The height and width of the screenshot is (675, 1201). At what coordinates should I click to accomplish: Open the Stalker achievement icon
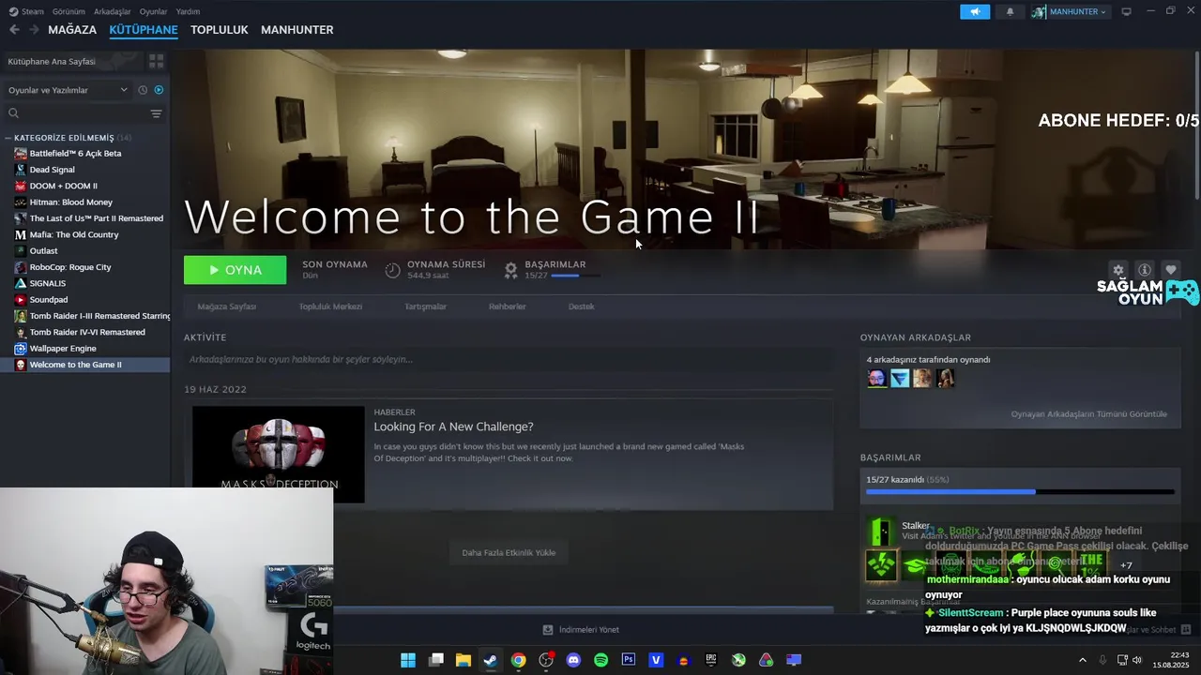pyautogui.click(x=881, y=532)
